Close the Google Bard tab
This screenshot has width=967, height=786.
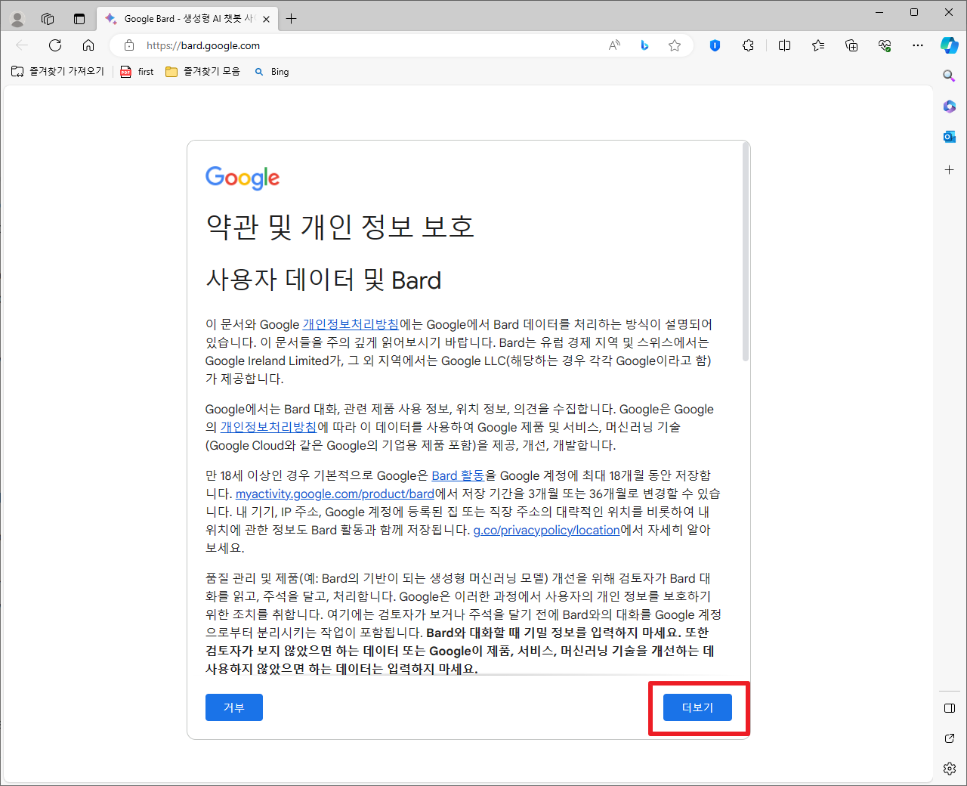click(266, 19)
